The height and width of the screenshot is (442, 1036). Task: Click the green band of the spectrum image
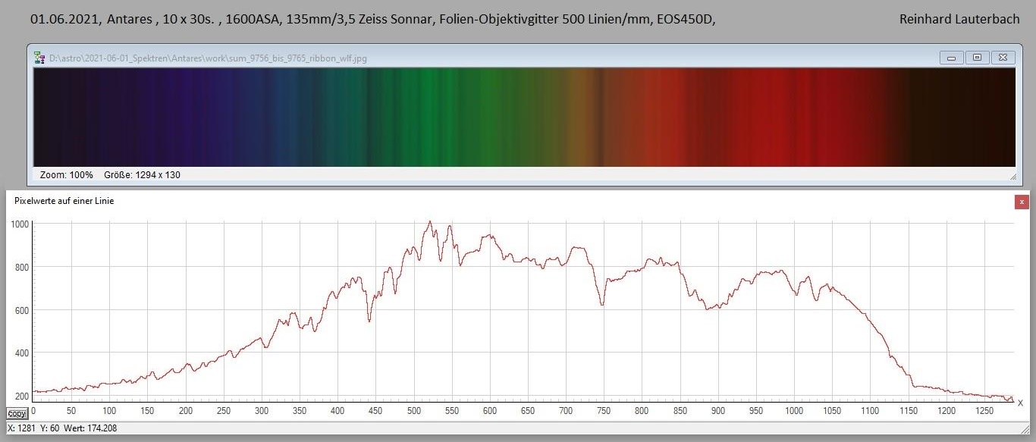click(425, 118)
